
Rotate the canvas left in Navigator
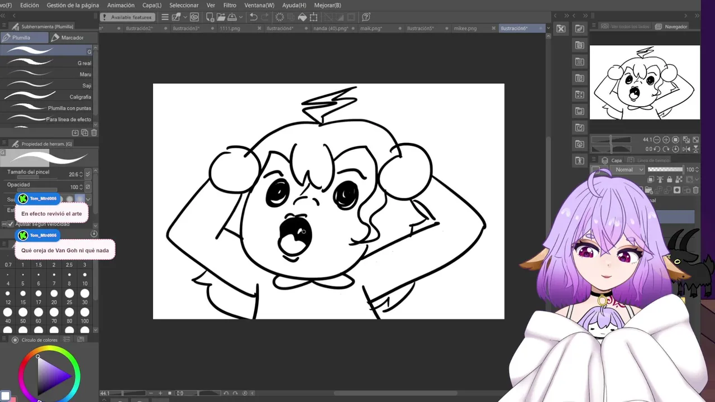tap(657, 149)
